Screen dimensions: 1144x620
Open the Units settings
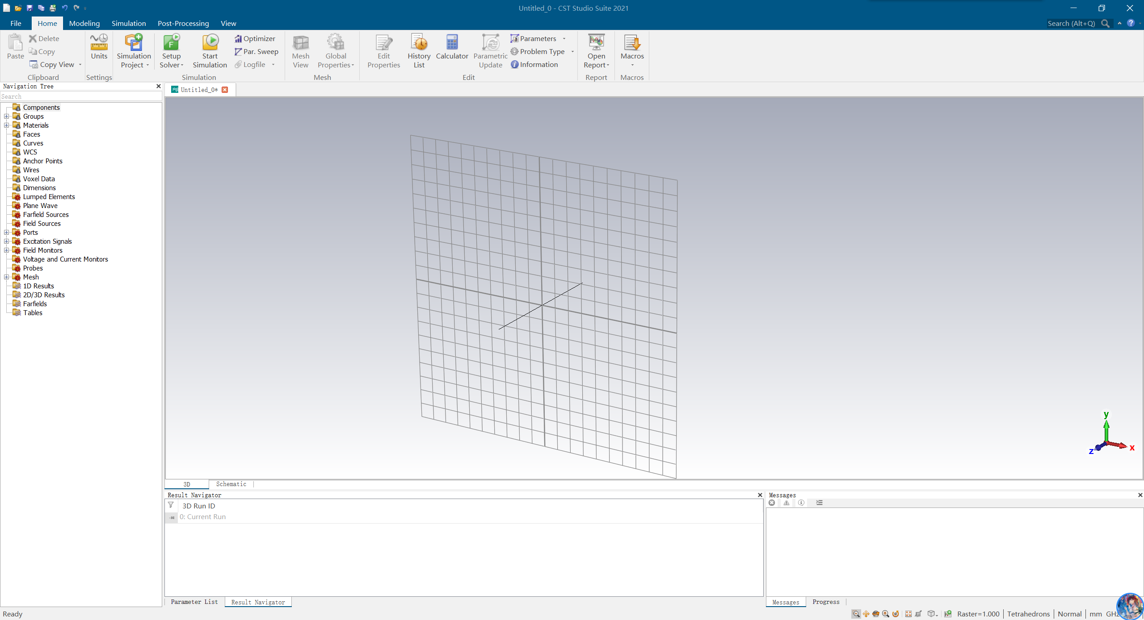pos(99,46)
